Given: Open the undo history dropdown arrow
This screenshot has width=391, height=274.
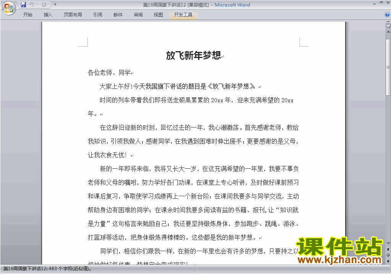Looking at the screenshot, I should (37, 5).
